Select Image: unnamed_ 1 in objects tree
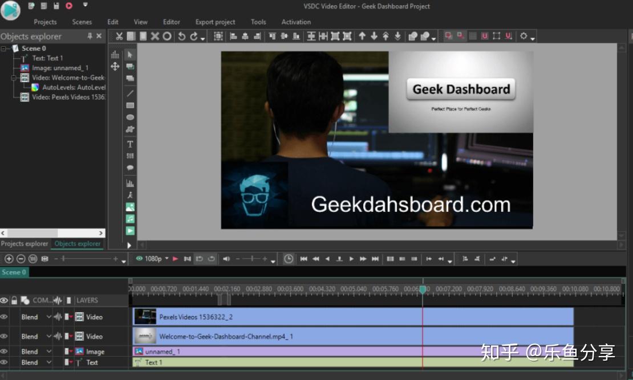 click(60, 68)
